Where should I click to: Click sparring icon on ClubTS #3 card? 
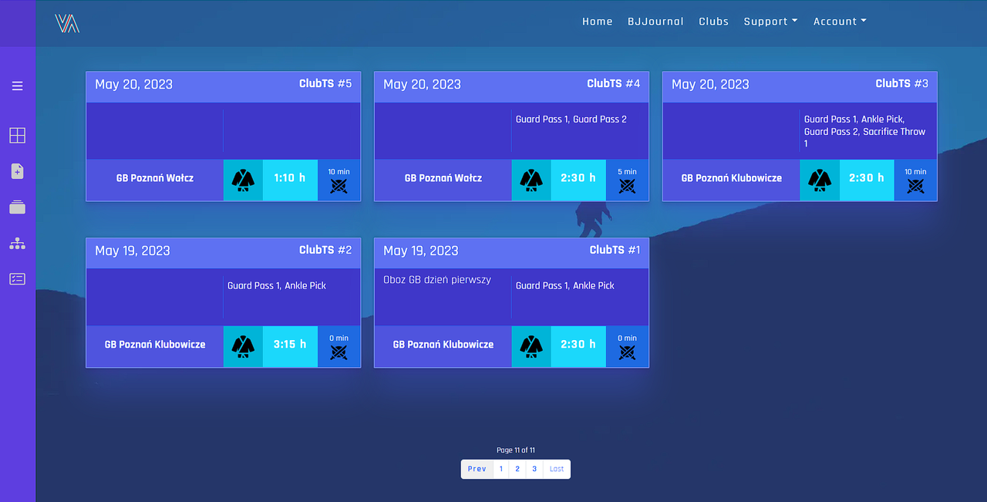[x=915, y=185]
